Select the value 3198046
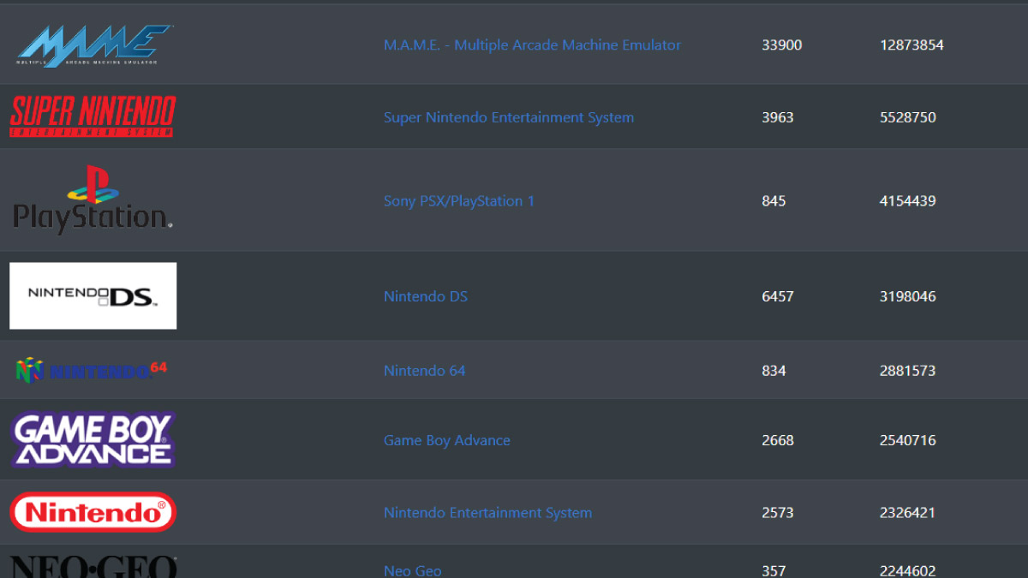The height and width of the screenshot is (578, 1028). (908, 296)
